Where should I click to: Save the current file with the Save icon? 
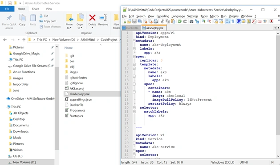134,21
